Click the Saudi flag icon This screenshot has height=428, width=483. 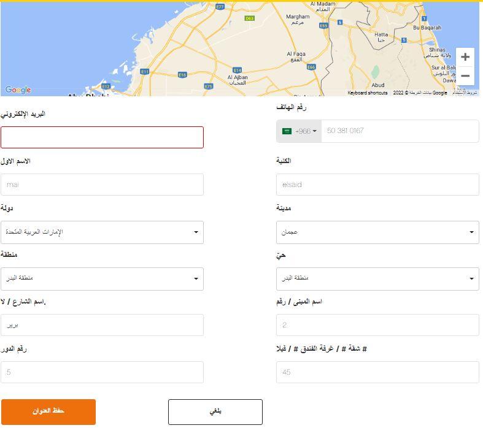click(287, 131)
